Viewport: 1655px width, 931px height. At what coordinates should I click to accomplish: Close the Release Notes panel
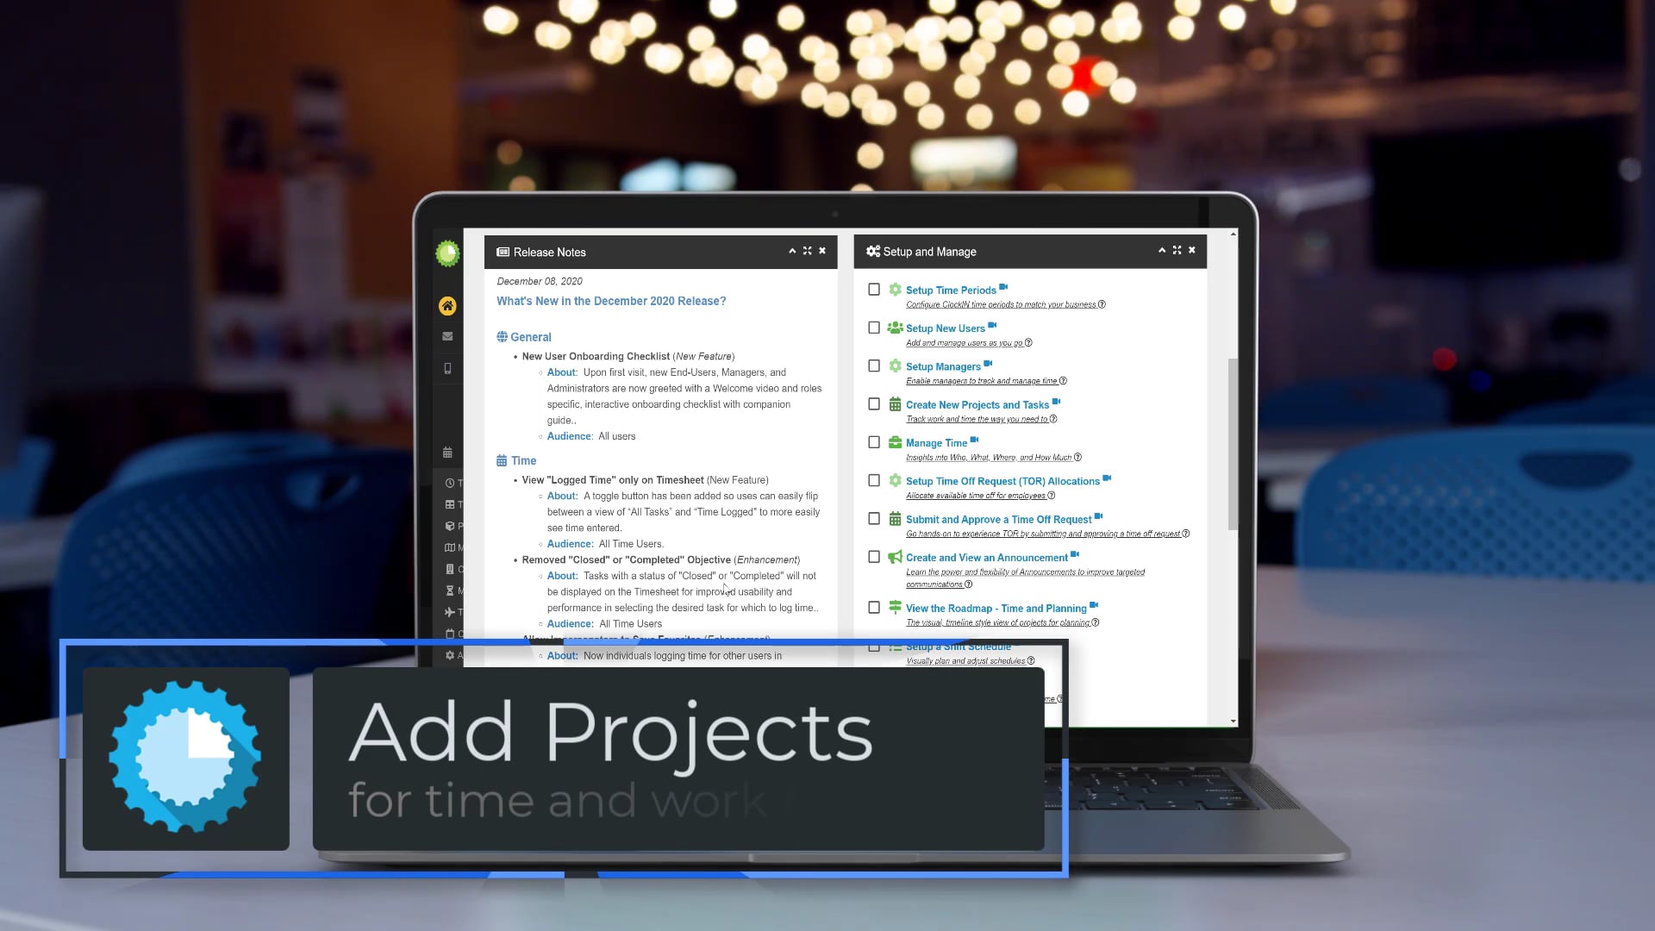(822, 251)
